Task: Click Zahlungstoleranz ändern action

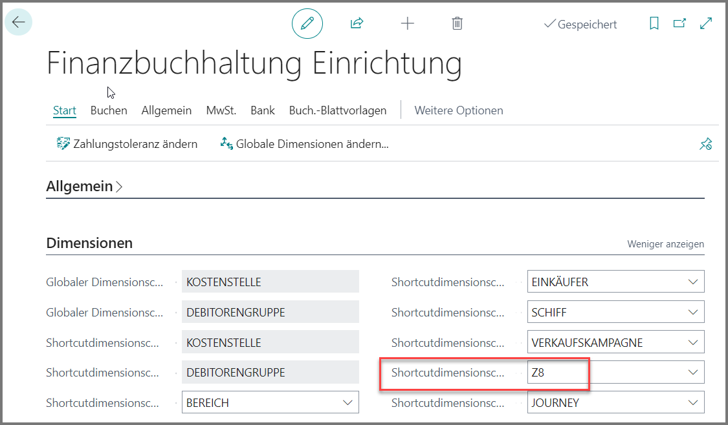Action: click(127, 144)
